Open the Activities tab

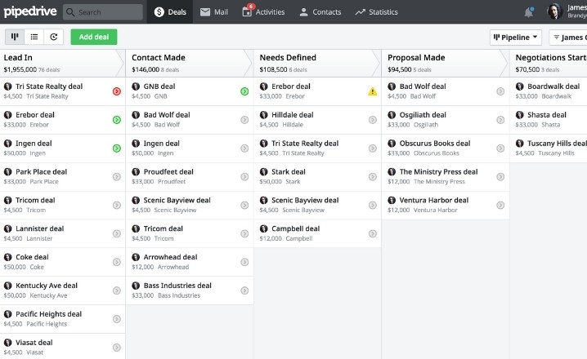coord(263,12)
